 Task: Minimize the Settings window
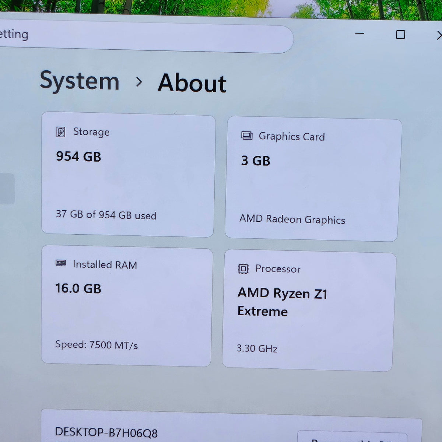pos(359,34)
